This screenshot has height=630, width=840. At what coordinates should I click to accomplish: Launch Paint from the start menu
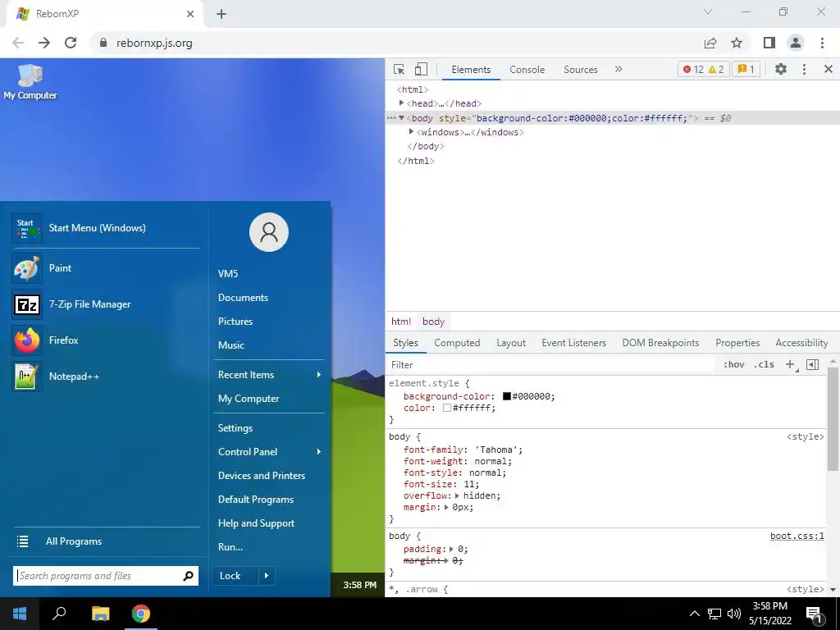(x=106, y=268)
